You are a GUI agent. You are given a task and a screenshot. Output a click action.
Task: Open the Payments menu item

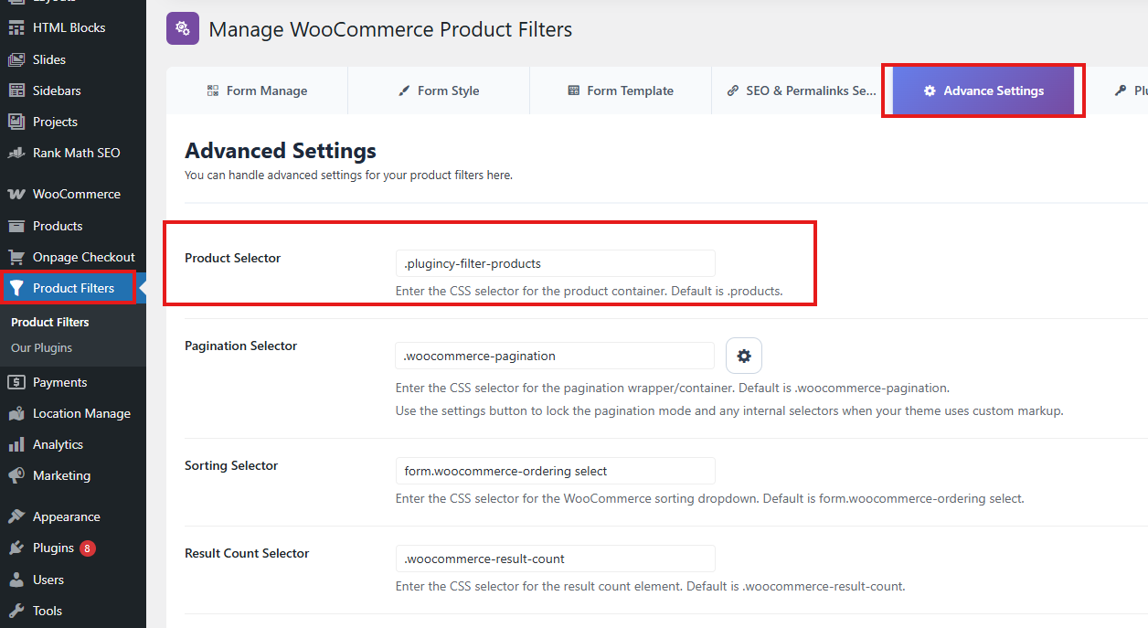point(73,382)
